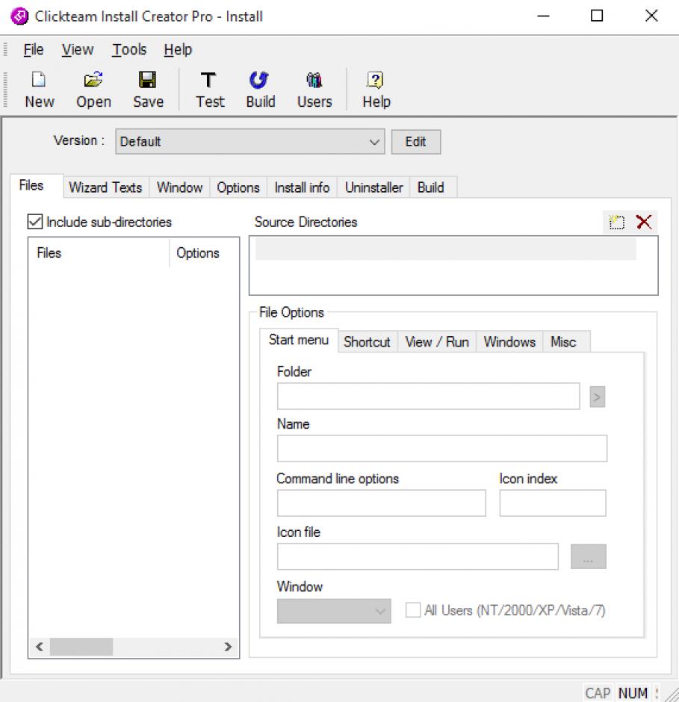Open the Window dropdown in File Options
This screenshot has height=702, width=679.
[334, 611]
